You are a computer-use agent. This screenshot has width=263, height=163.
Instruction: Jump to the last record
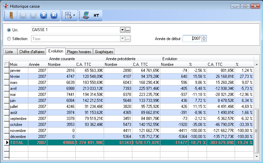[54, 15]
